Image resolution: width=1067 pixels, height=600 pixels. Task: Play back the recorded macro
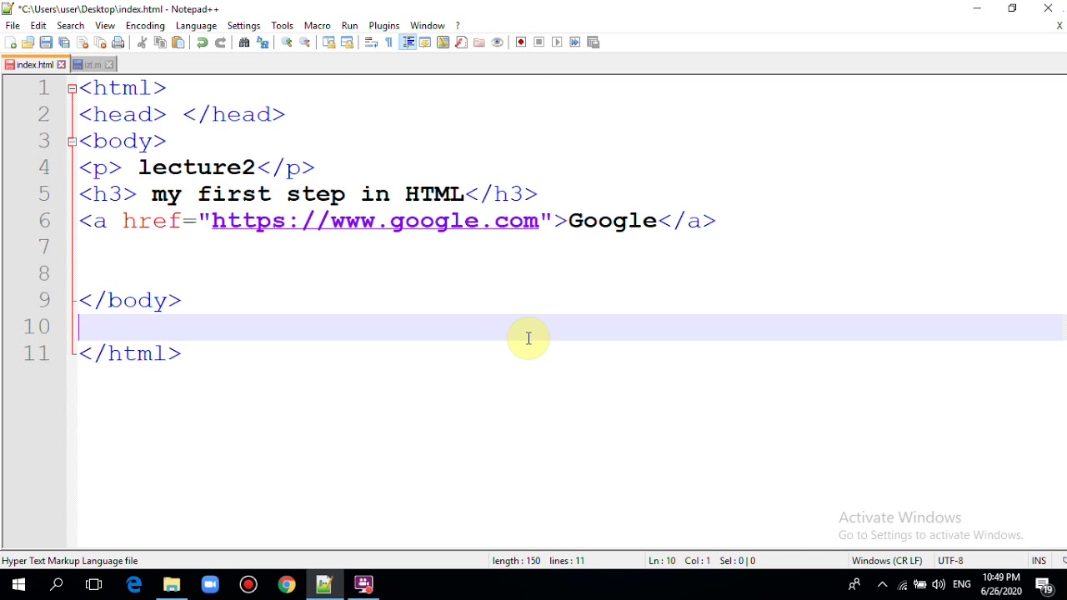(557, 42)
